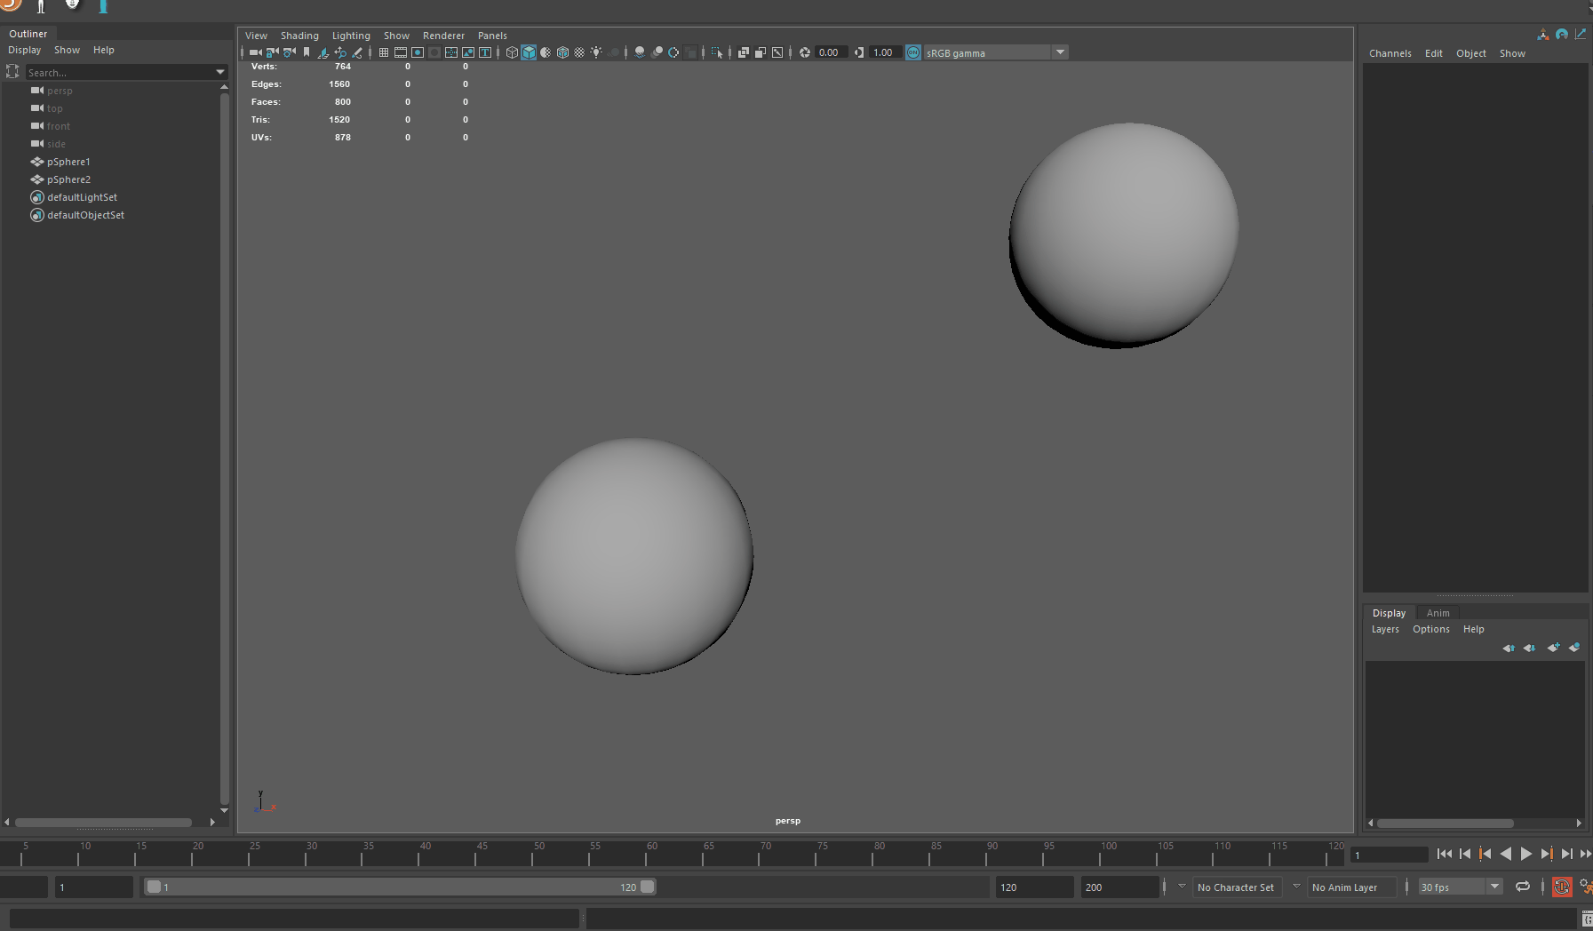Click the create new empty layer icon
Viewport: 1593px width, 931px height.
(1553, 648)
